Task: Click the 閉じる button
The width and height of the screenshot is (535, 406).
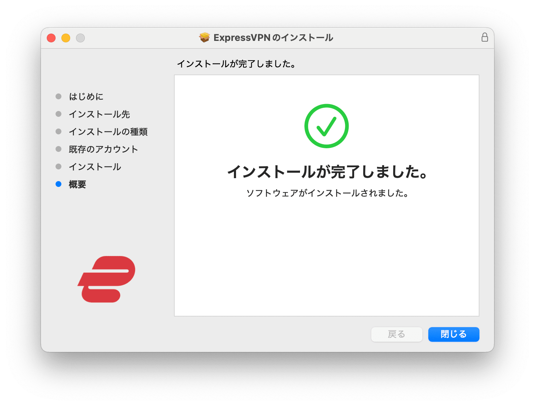Action: point(454,334)
